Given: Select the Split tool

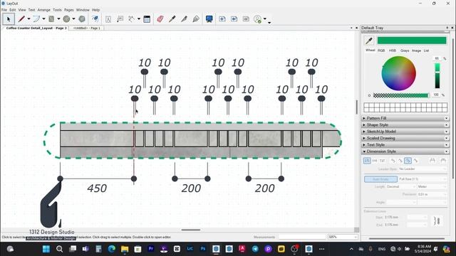Looking at the screenshot, I should pyautogui.click(x=184, y=19).
